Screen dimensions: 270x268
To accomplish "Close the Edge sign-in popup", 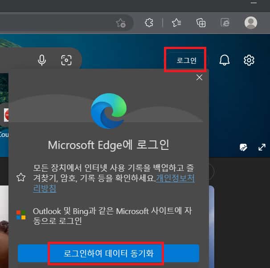I will pyautogui.click(x=200, y=78).
